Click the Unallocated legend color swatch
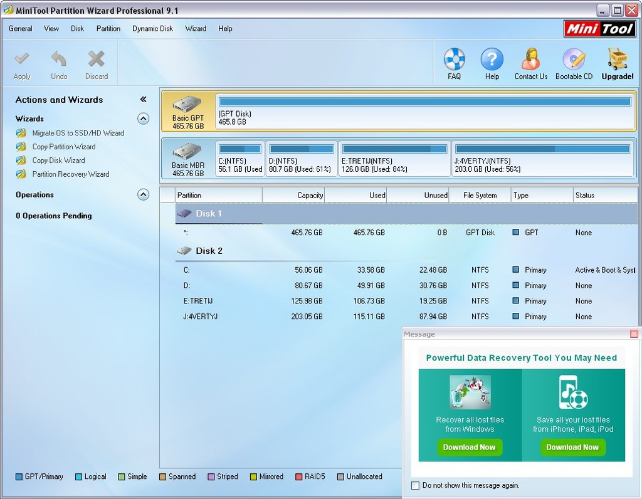The height and width of the screenshot is (499, 642). point(340,477)
